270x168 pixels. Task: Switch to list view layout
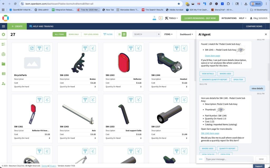[119, 34]
